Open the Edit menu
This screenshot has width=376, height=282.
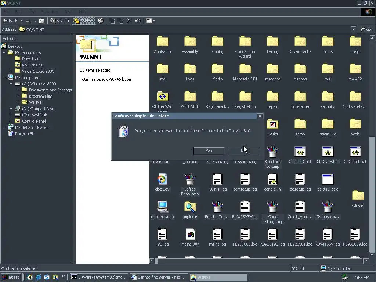pos(18,12)
